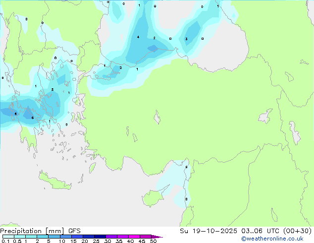
Task: Click the island of Crete on the map
Action: click(x=54, y=182)
